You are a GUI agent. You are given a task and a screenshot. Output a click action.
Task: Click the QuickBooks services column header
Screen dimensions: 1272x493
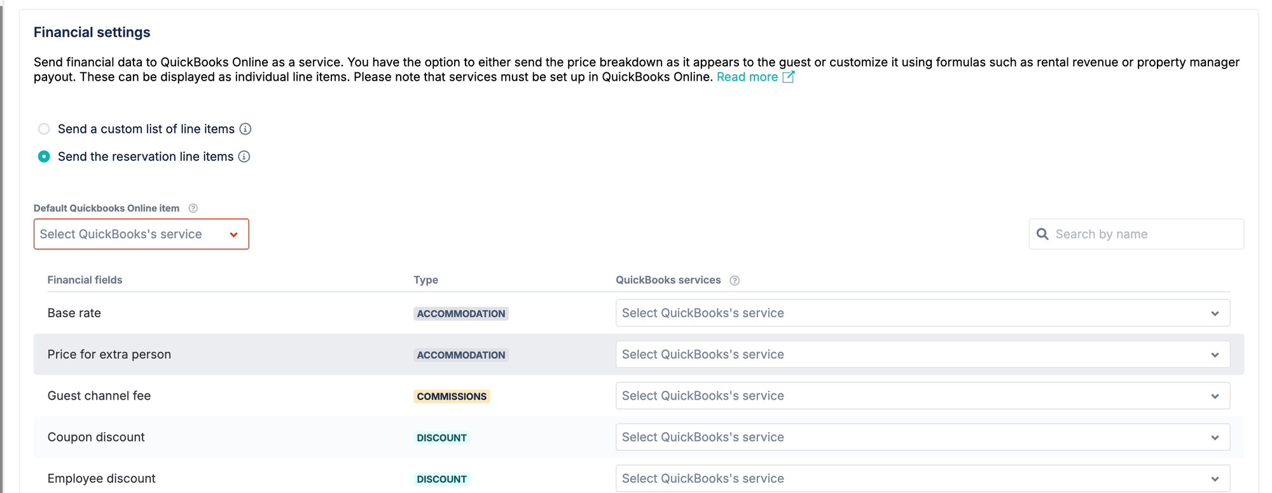pos(668,280)
